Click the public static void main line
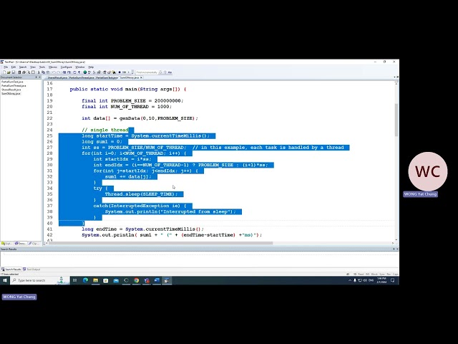 128,89
